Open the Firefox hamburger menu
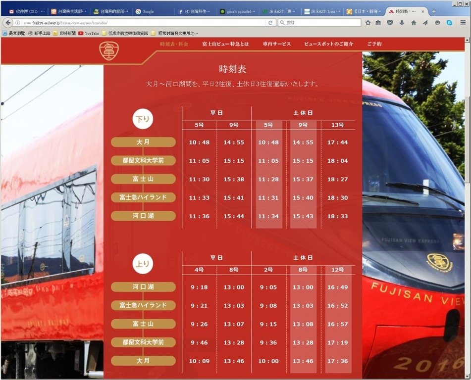 point(463,22)
